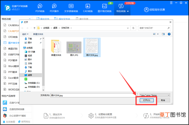Viewport: 189px width, 125px height.
Task: Select 音乐 in navigation tree
Action: tap(28, 71)
